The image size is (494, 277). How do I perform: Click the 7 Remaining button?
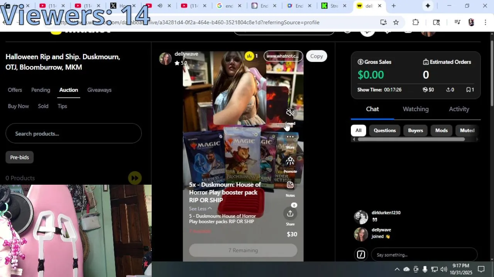pyautogui.click(x=243, y=250)
